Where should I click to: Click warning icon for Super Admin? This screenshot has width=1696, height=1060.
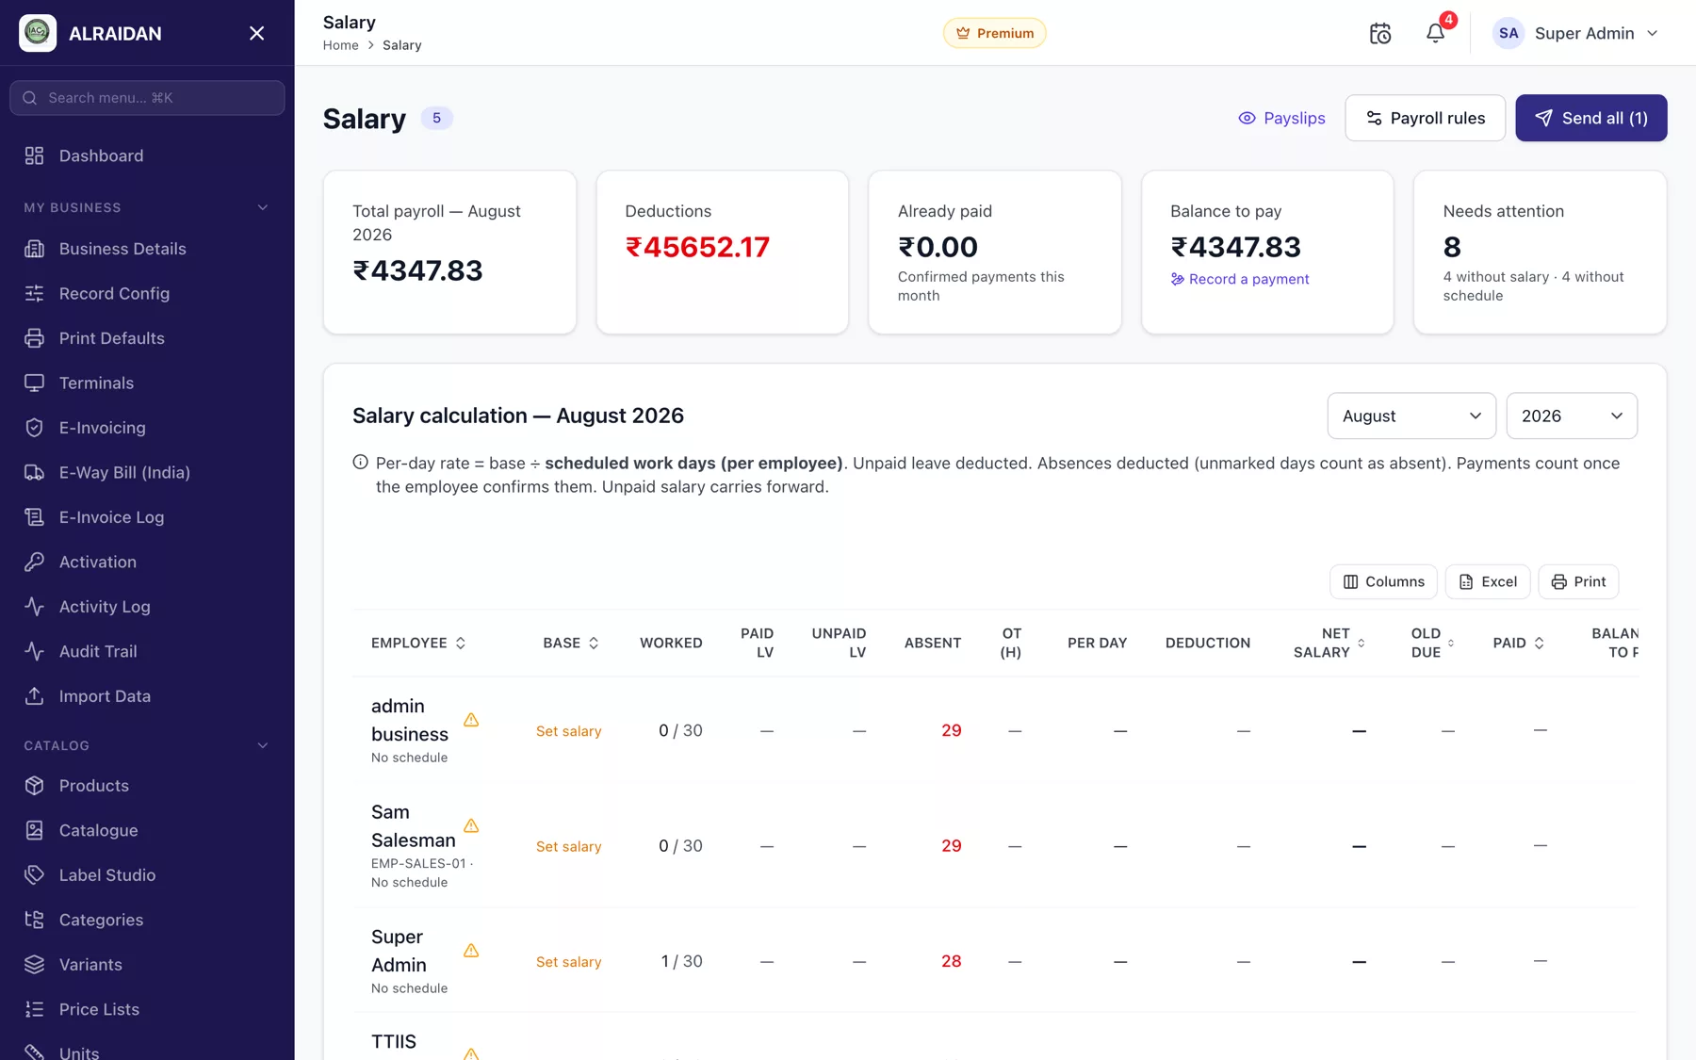click(x=471, y=951)
